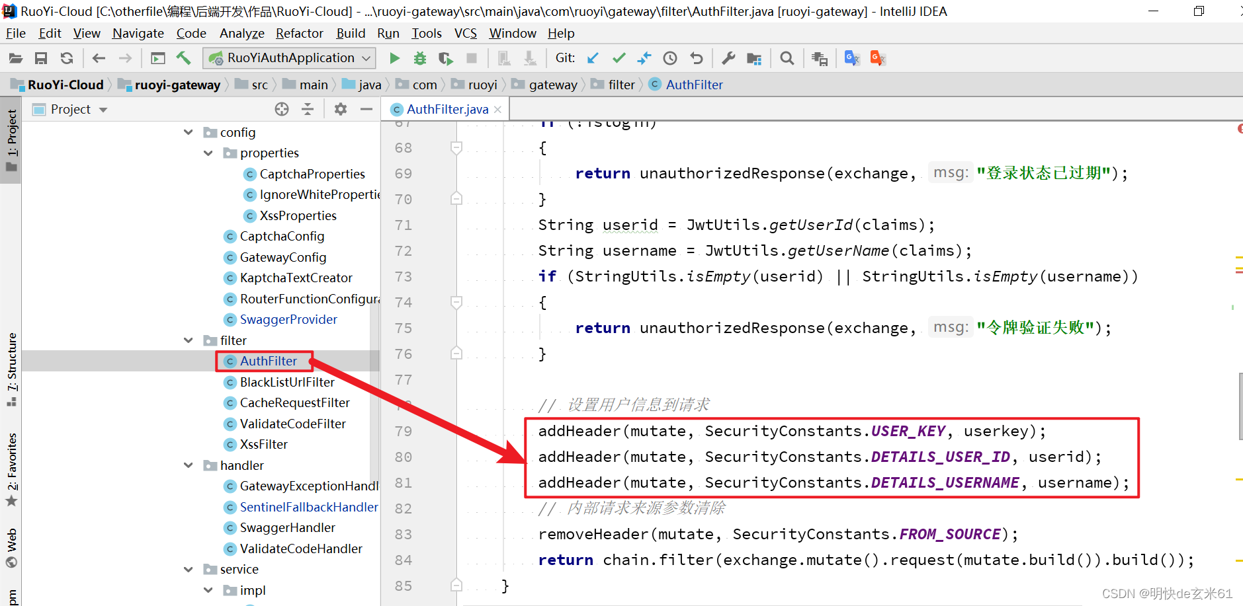
Task: Hide the Project panel with minus icon
Action: tap(366, 109)
